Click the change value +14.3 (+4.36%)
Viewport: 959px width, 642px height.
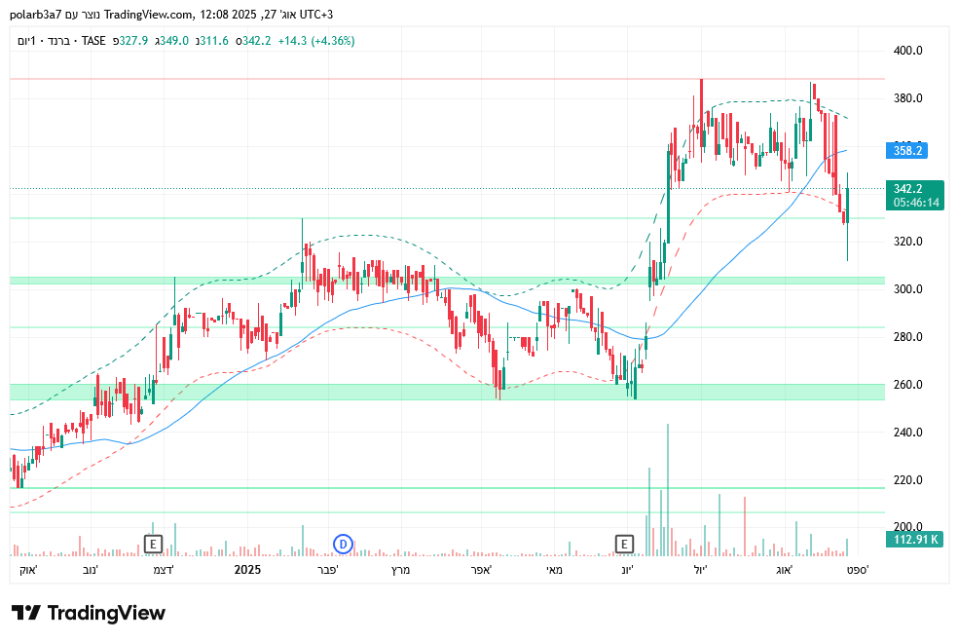point(316,41)
